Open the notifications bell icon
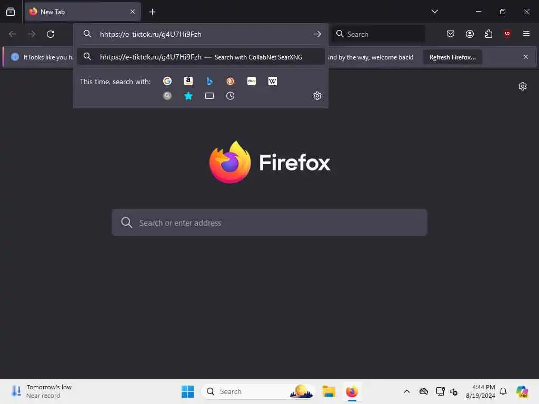The height and width of the screenshot is (404, 539). coord(503,391)
